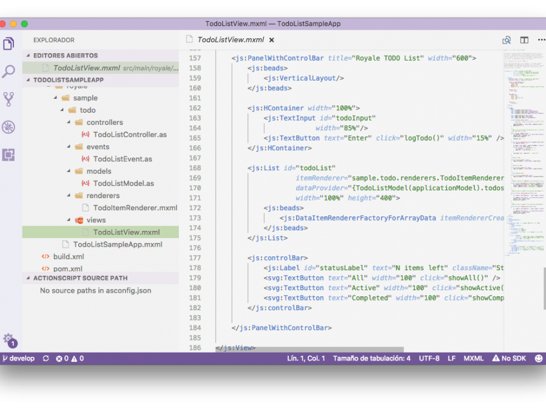
Task: Click the No SDK warning status item
Action: [509, 359]
